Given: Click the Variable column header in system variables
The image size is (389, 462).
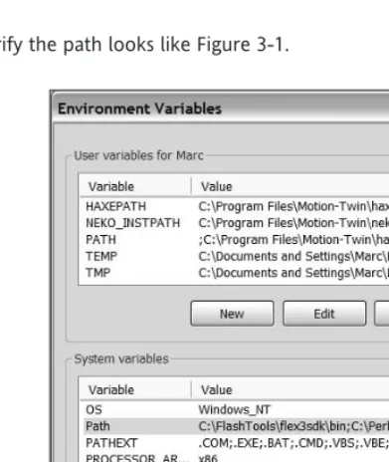Looking at the screenshot, I should click(135, 389).
